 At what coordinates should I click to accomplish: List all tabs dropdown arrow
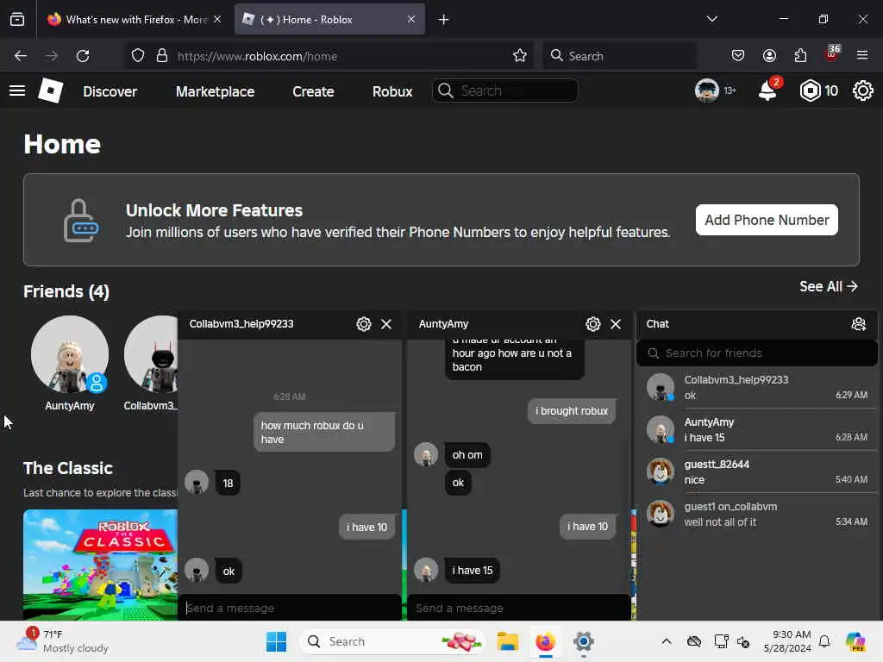pos(711,19)
